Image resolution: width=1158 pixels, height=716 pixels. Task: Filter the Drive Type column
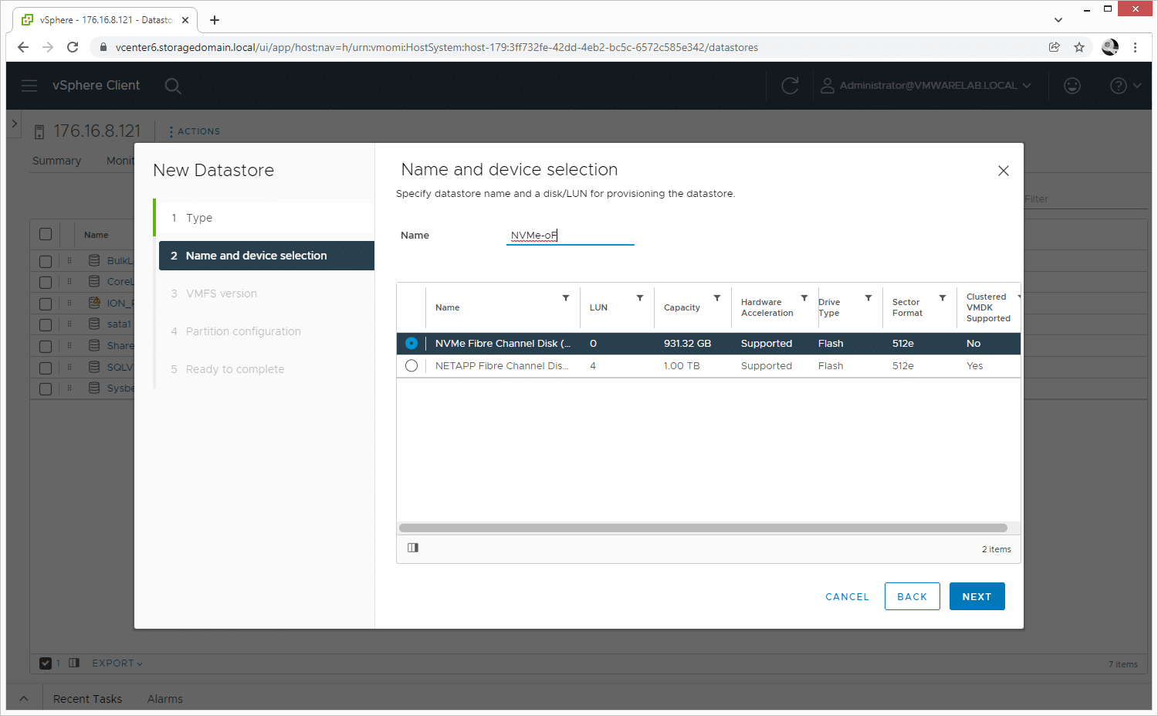(x=868, y=298)
